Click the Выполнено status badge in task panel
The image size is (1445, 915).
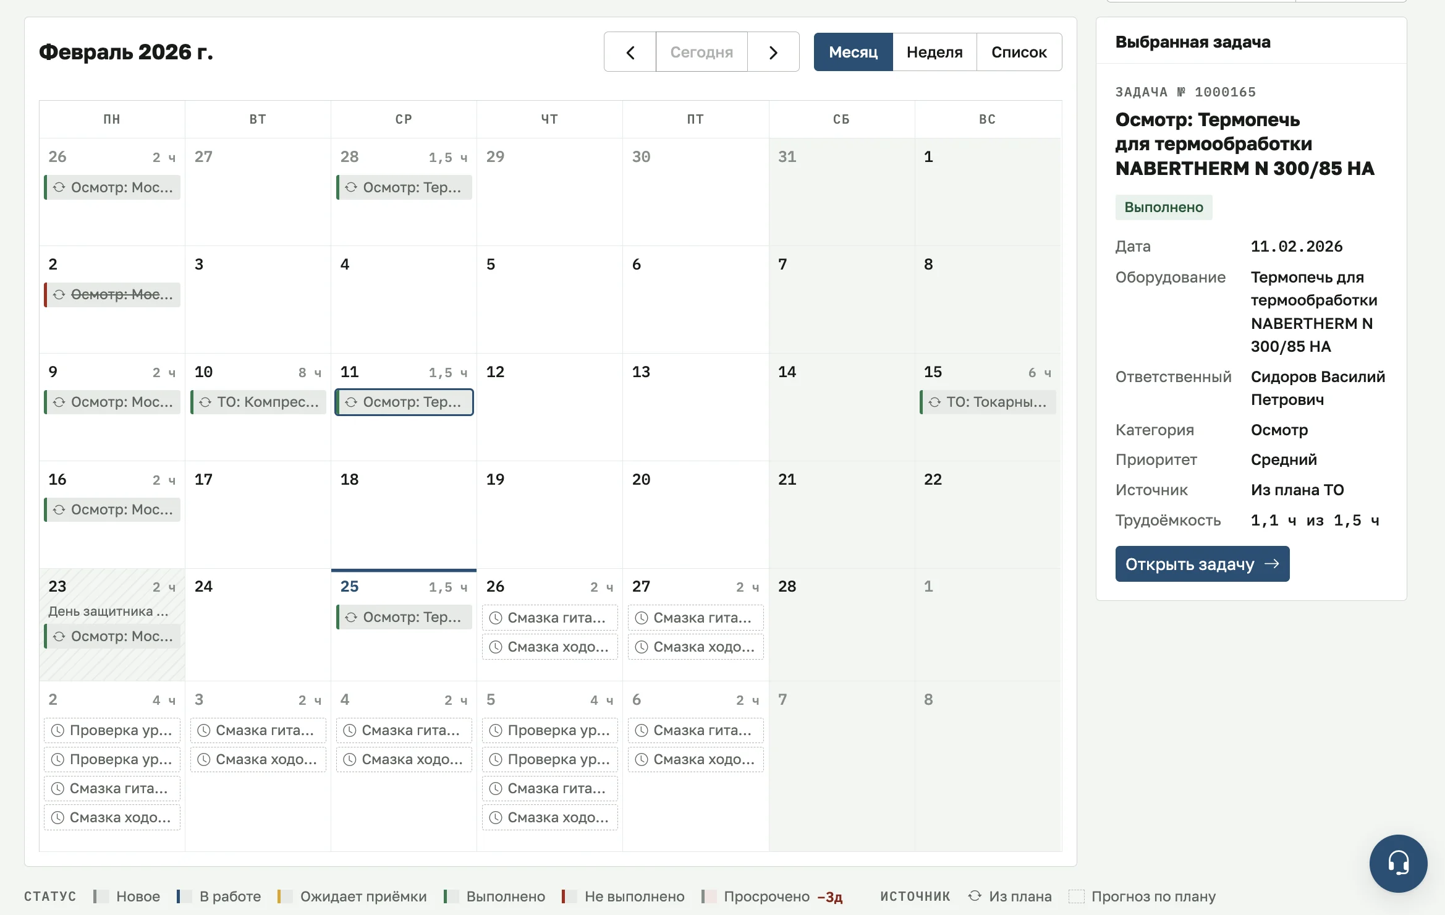click(x=1164, y=207)
